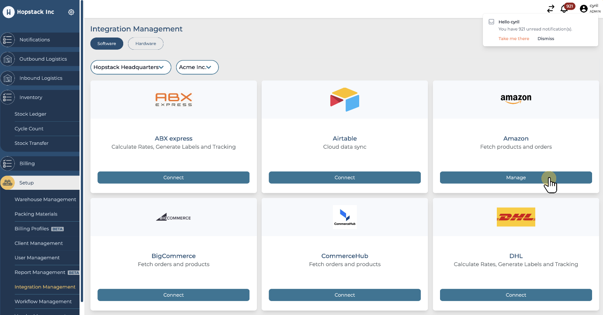The width and height of the screenshot is (603, 315).
Task: Click the BigCommerce card title
Action: (x=173, y=256)
